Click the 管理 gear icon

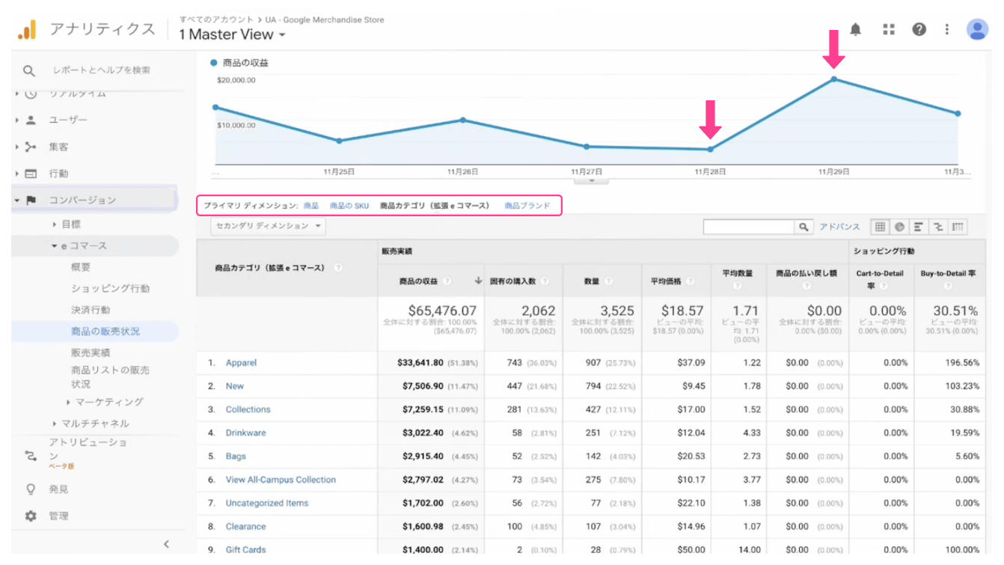pos(31,516)
